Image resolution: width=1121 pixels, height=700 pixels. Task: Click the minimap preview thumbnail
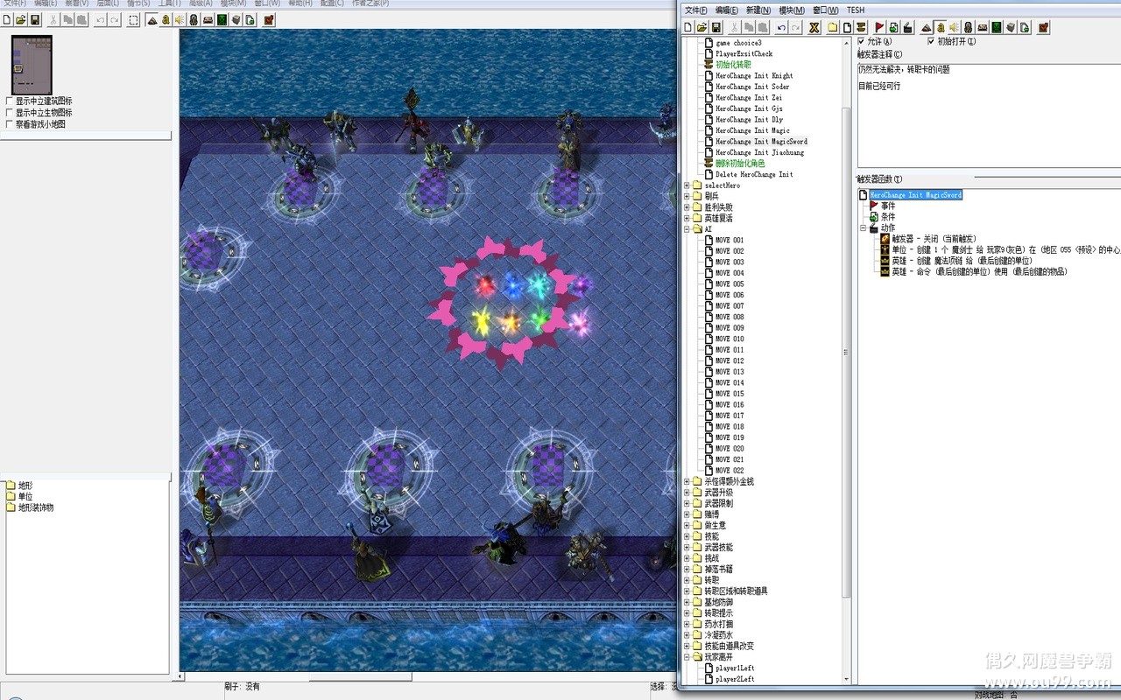(32, 65)
